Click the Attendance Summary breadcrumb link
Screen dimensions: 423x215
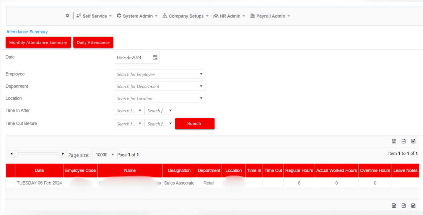tap(27, 32)
